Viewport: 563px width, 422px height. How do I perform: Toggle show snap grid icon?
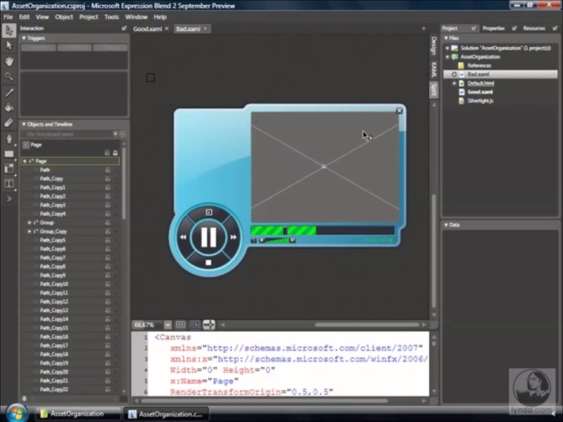point(180,325)
